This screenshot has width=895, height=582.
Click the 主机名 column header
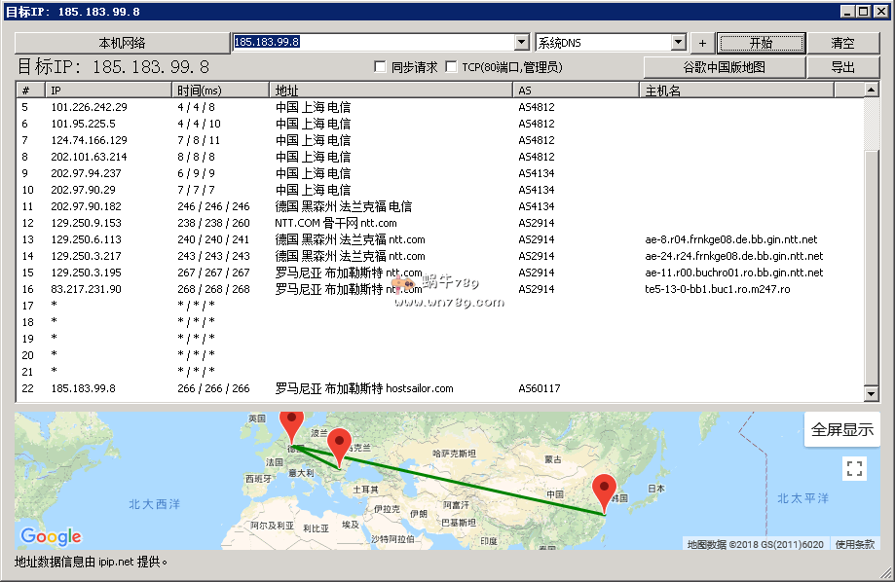(737, 91)
